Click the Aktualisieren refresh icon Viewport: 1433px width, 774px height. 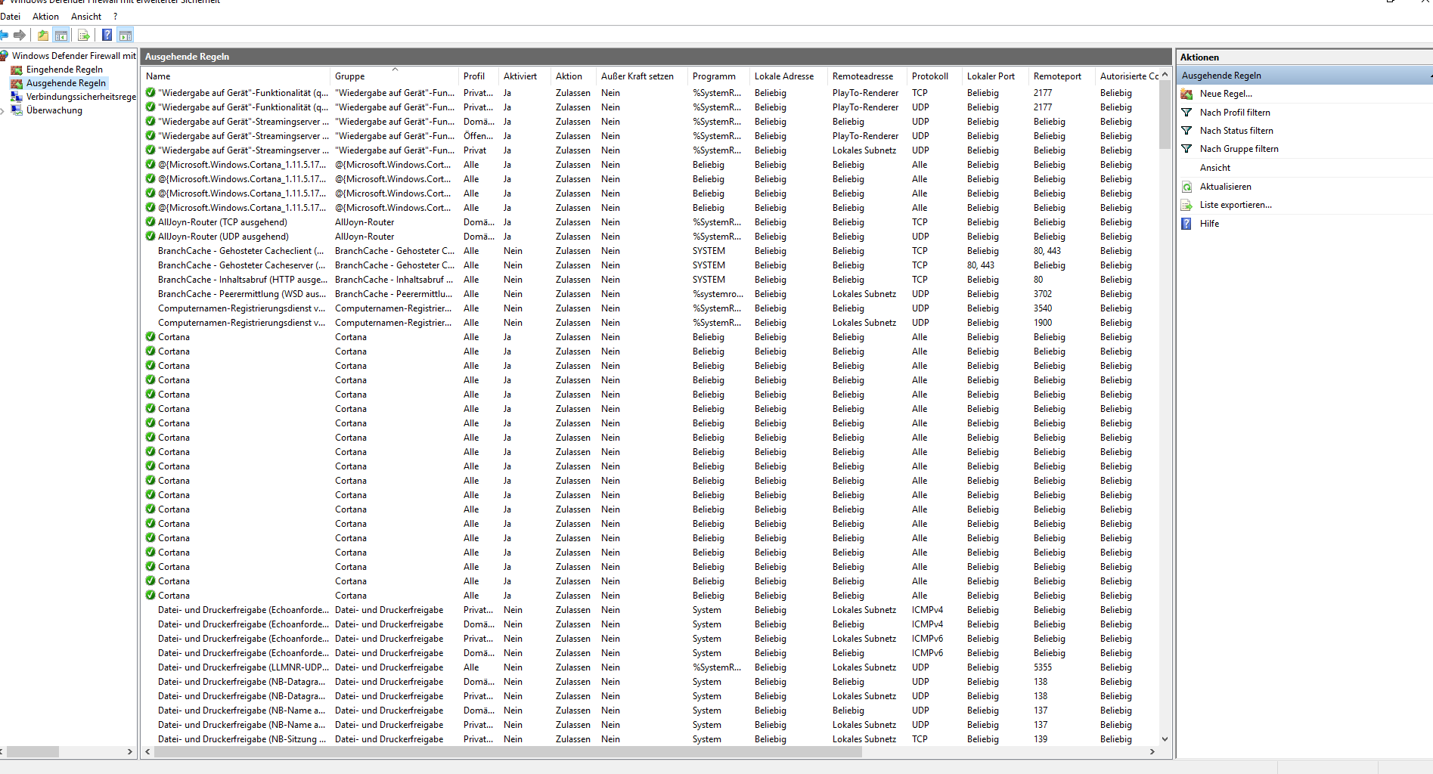[1186, 187]
